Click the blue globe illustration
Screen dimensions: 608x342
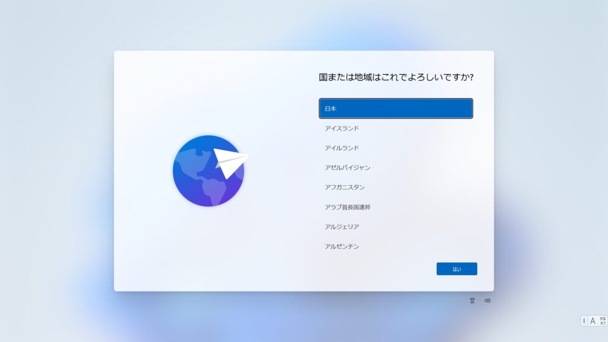tap(208, 171)
